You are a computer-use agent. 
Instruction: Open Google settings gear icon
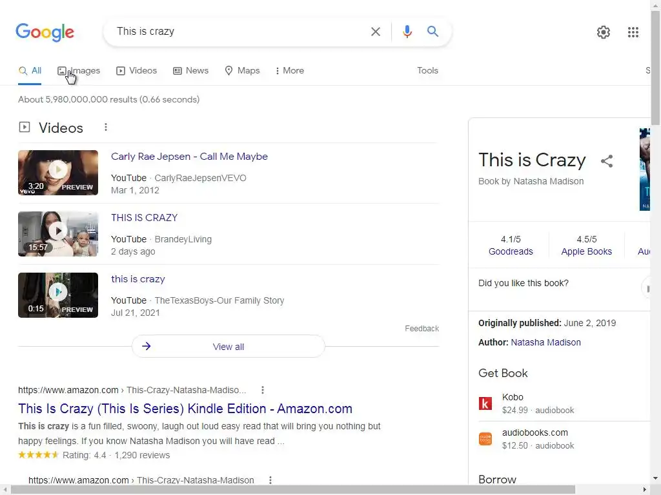(x=604, y=32)
